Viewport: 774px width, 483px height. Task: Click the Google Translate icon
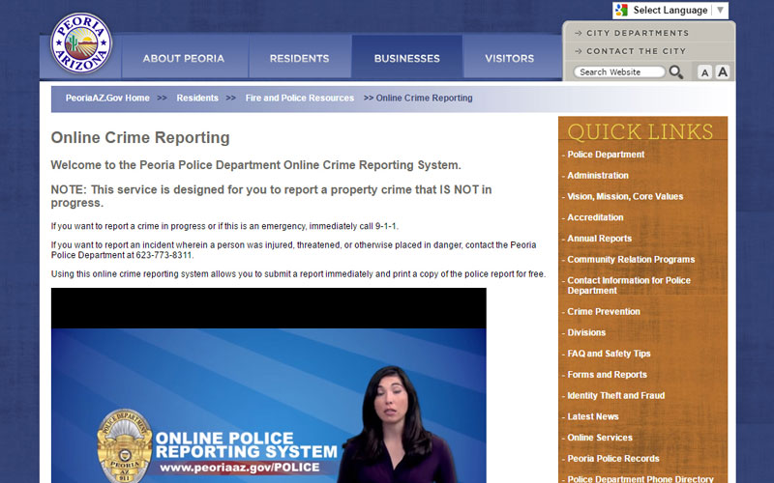point(621,11)
